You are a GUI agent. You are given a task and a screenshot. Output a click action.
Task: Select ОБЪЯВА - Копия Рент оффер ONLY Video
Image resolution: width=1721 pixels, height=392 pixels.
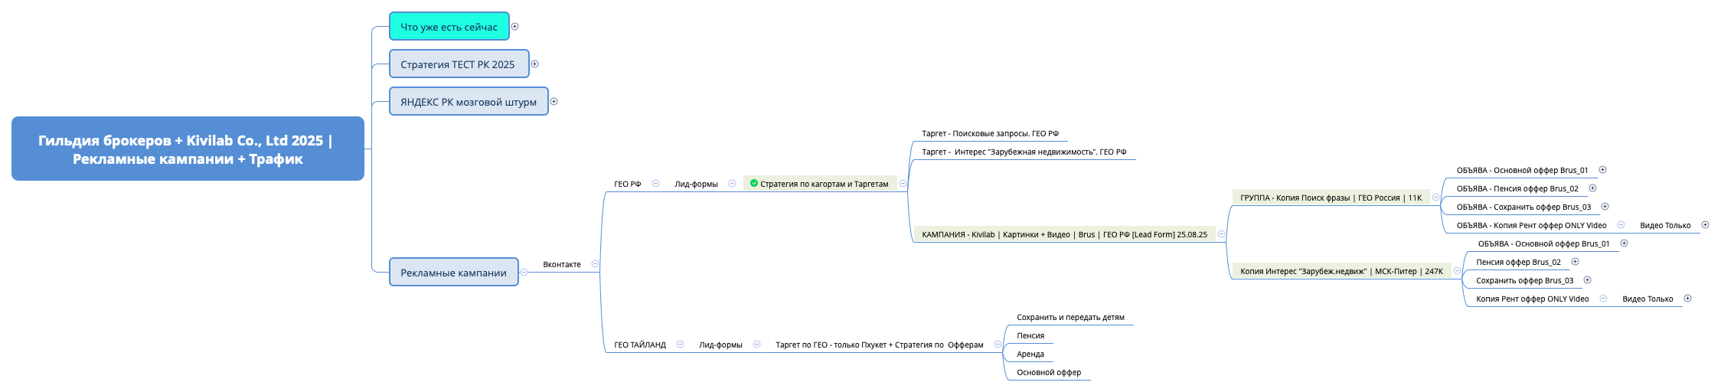pos(1531,225)
